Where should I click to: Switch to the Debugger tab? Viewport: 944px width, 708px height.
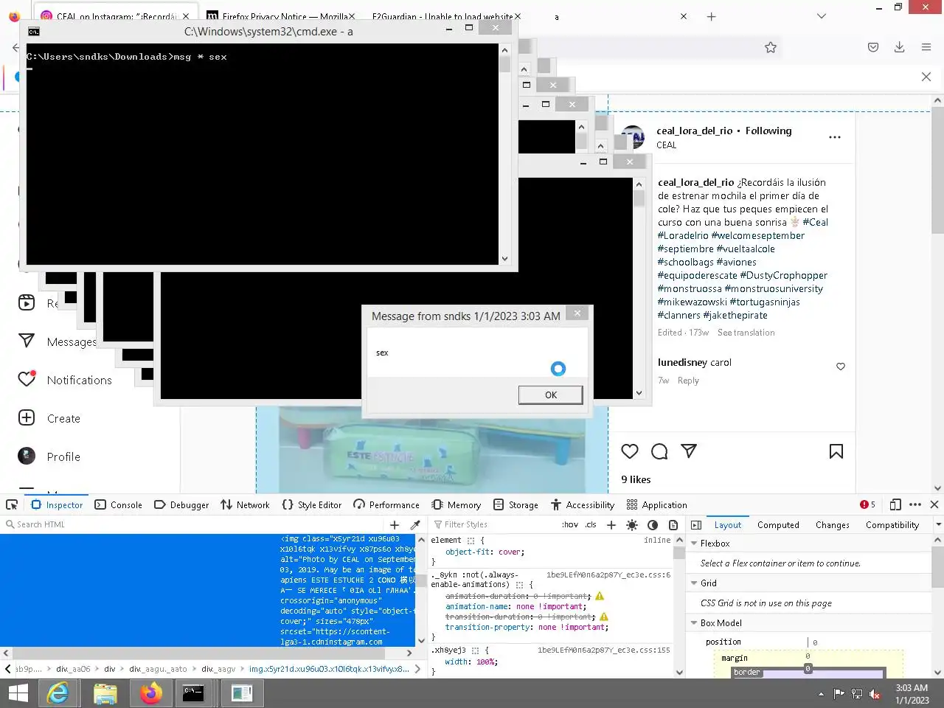pyautogui.click(x=181, y=505)
